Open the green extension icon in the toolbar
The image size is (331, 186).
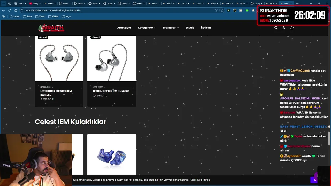pos(247,10)
